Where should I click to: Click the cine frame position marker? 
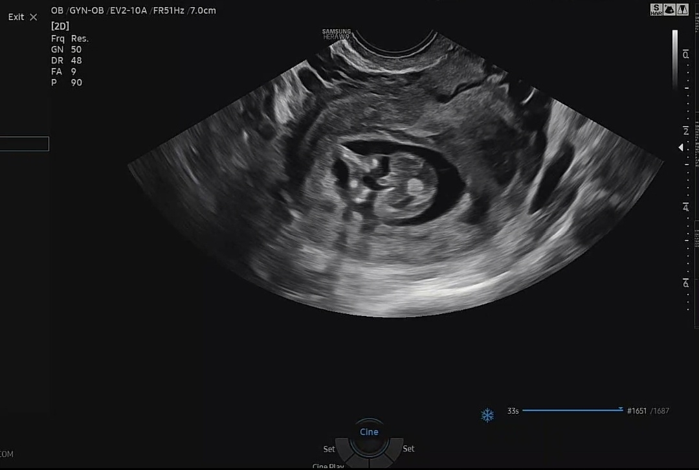point(621,409)
